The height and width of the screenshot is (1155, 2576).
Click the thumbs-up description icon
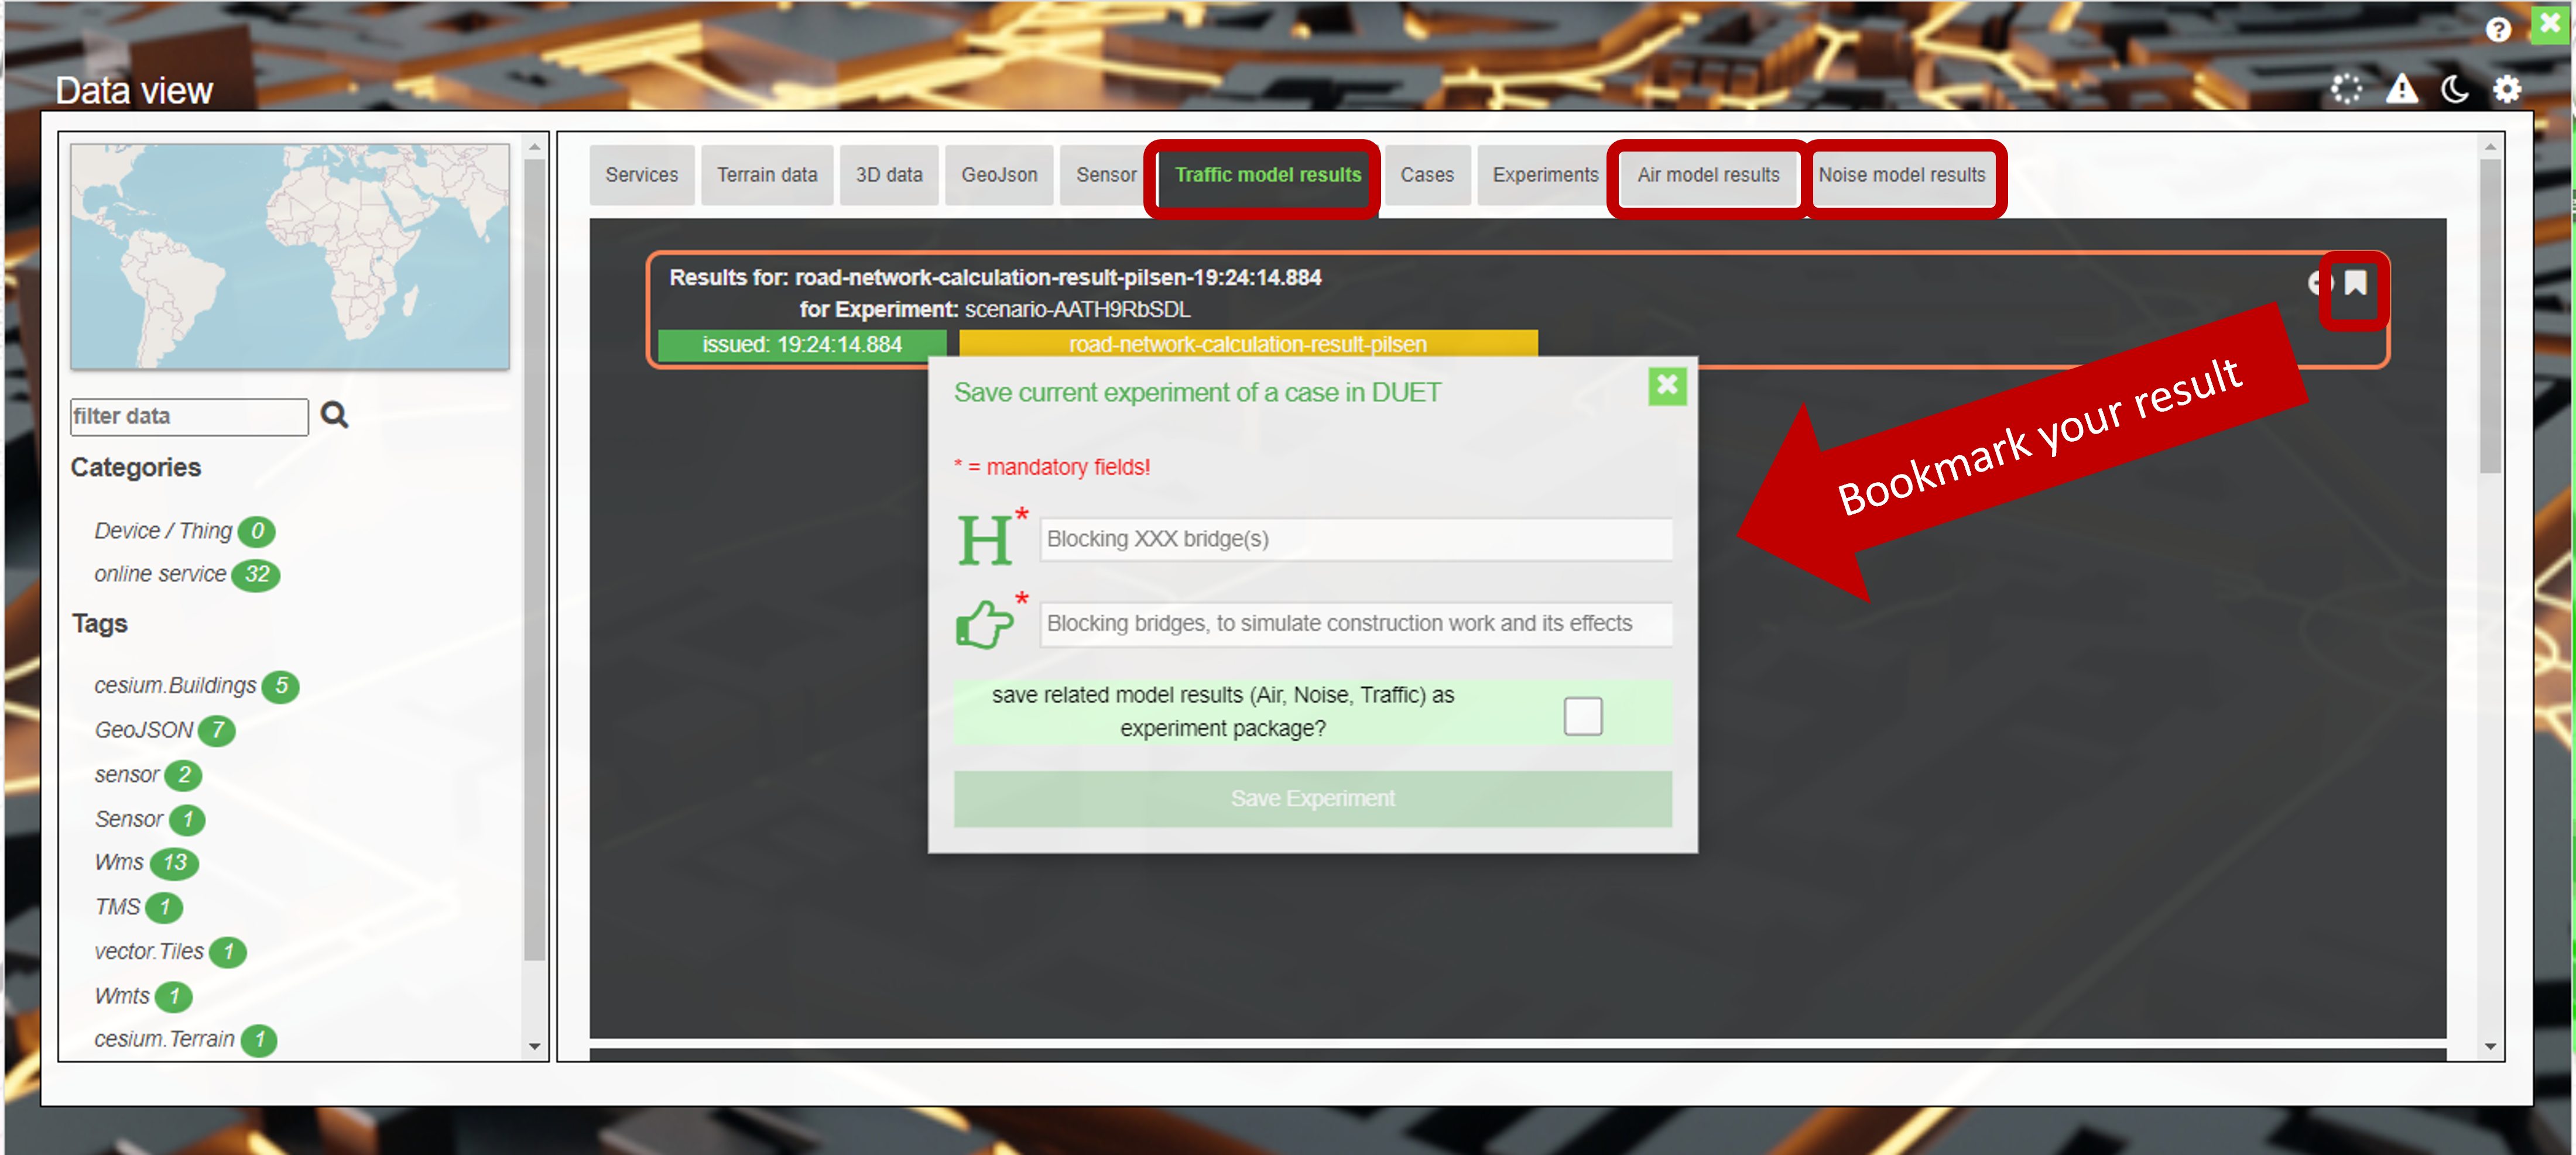[x=983, y=624]
